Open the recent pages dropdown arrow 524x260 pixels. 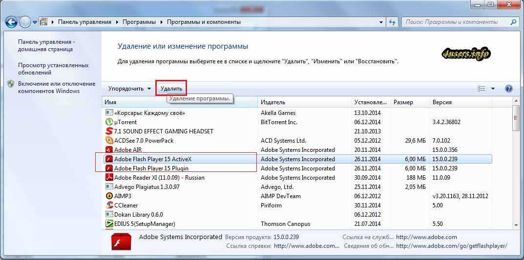pyautogui.click(x=34, y=23)
